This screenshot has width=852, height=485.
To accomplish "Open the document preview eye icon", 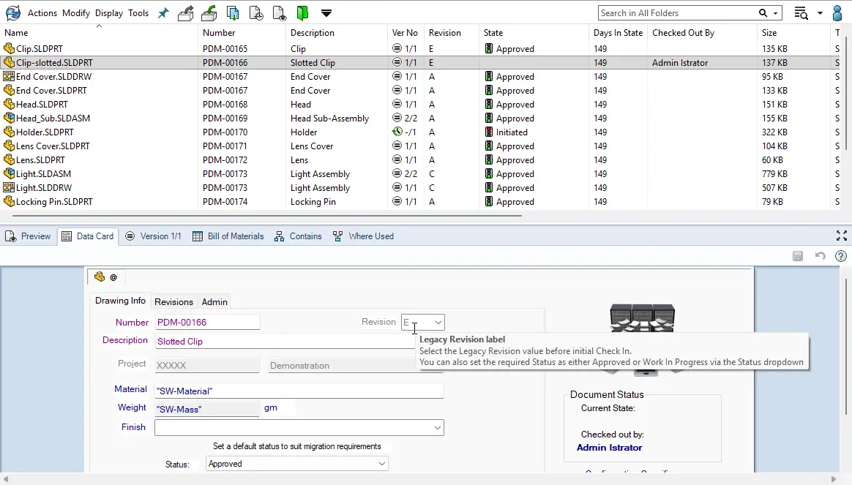I will point(280,13).
